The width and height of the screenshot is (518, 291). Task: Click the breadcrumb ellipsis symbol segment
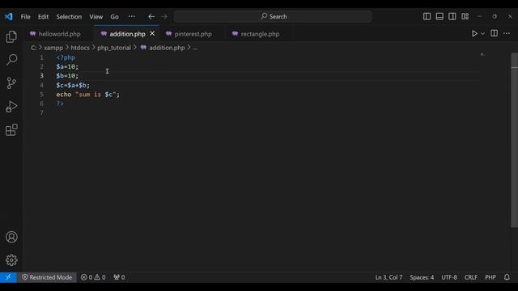pos(195,48)
